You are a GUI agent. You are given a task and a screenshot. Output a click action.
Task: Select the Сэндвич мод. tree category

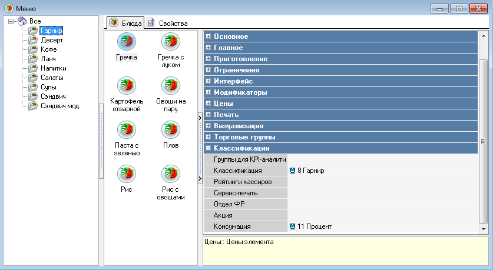click(60, 106)
